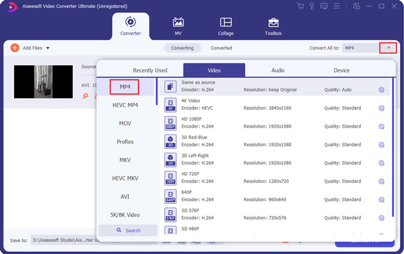The height and width of the screenshot is (254, 404).
Task: Click the Same as source preset icon
Action: pyautogui.click(x=170, y=86)
